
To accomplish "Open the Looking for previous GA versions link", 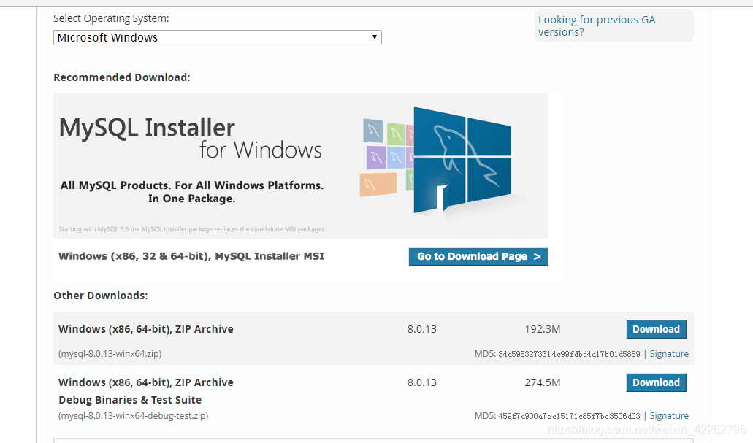I will coord(597,26).
